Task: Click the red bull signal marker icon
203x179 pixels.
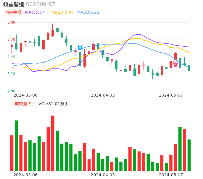Action: pos(175,64)
